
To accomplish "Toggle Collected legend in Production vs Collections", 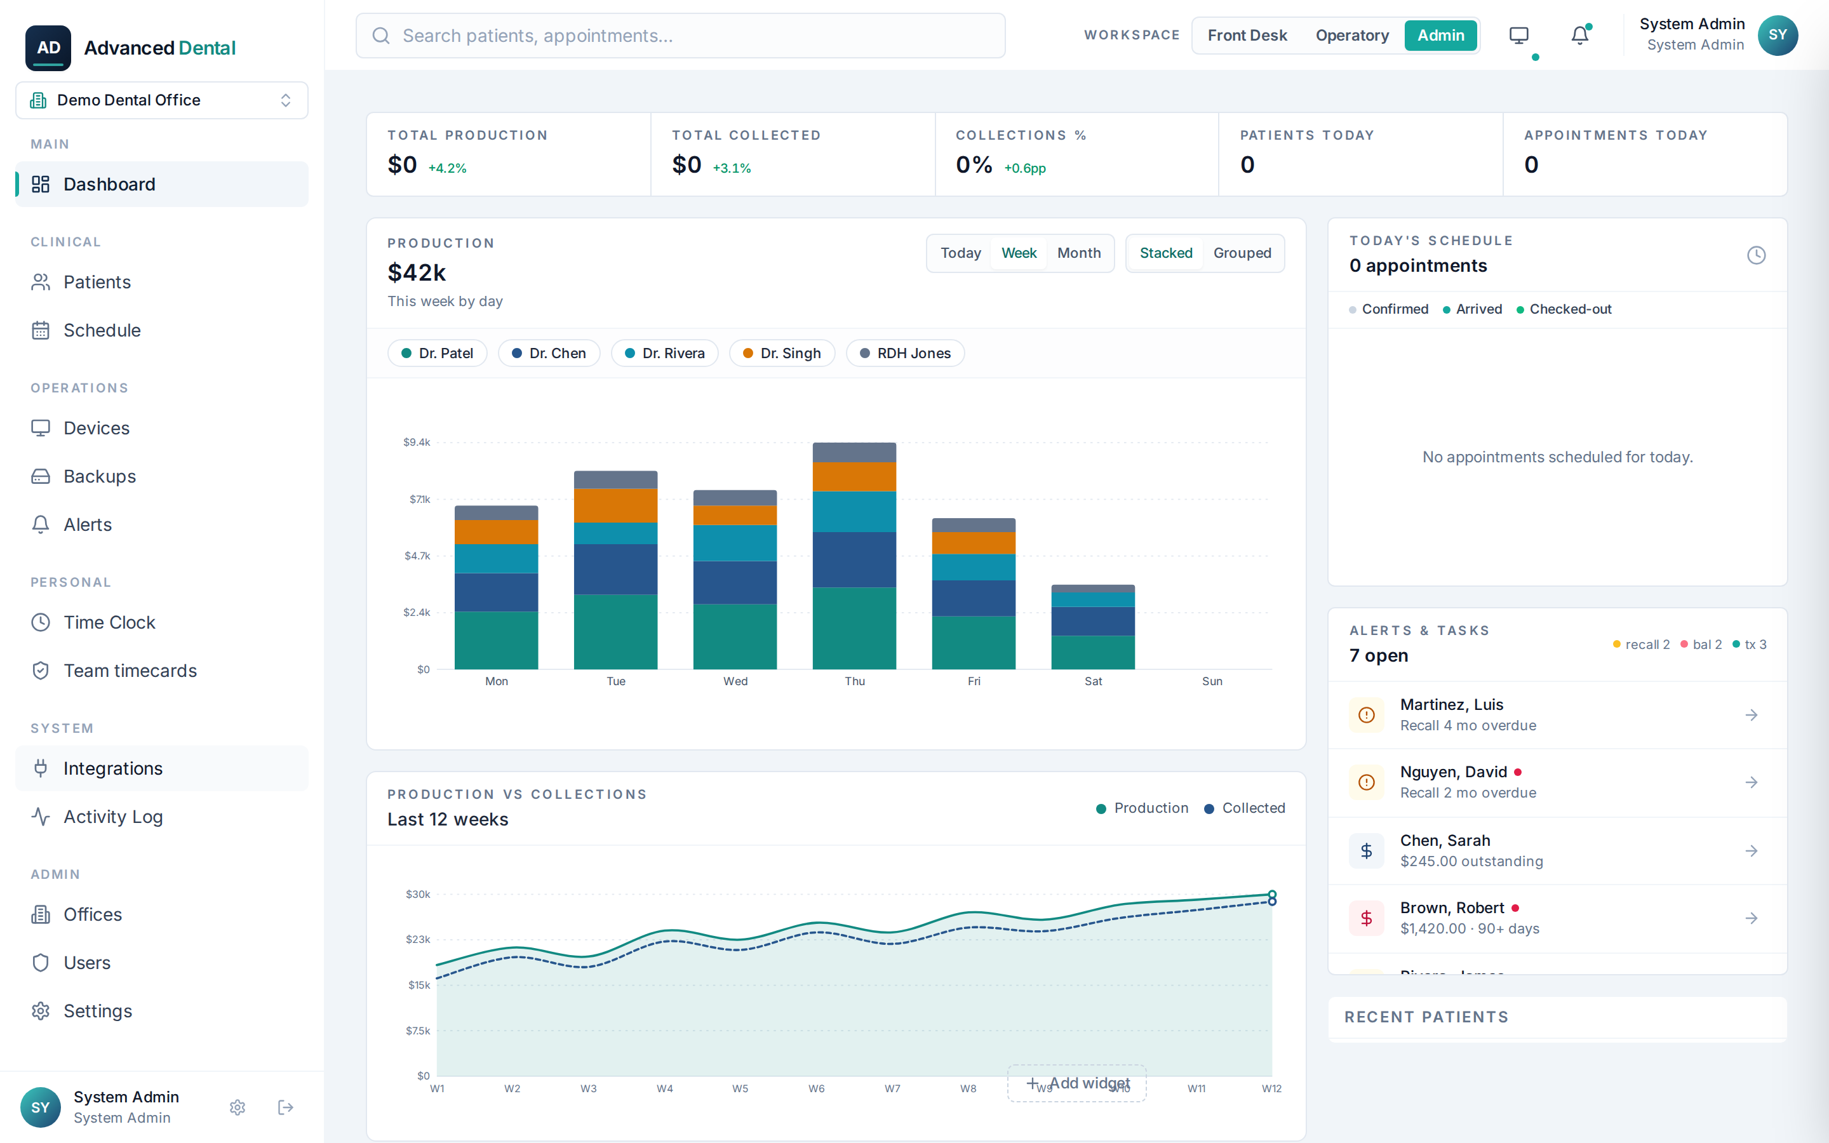I will [1244, 808].
